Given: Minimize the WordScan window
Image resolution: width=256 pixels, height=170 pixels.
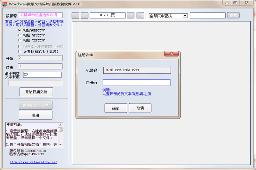Looking at the screenshot, I should click(x=227, y=3).
